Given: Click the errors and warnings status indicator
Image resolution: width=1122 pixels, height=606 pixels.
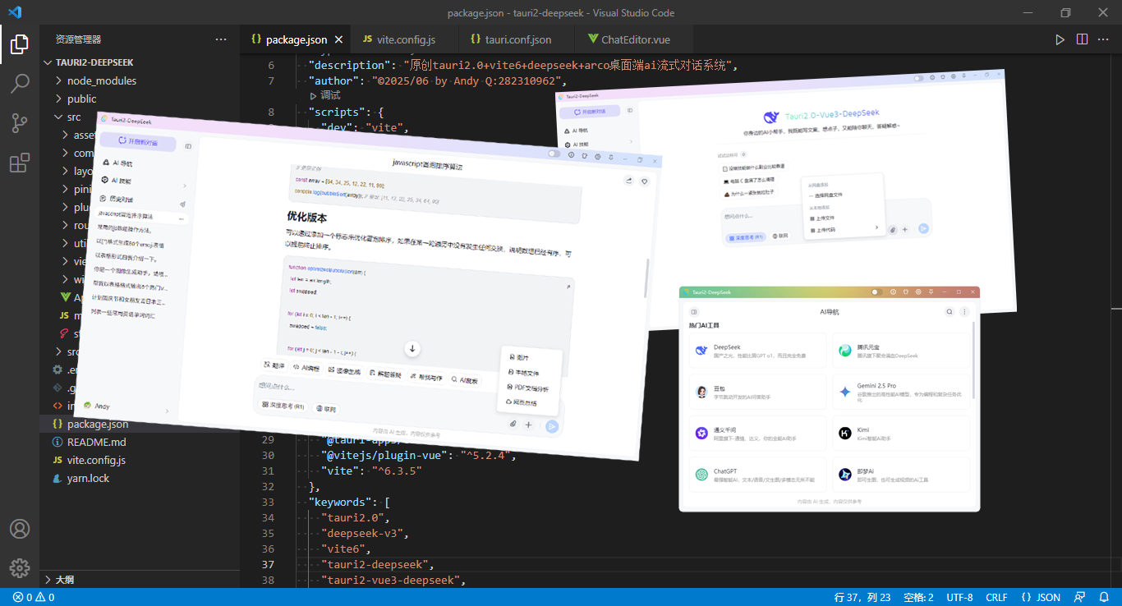Looking at the screenshot, I should click(34, 597).
